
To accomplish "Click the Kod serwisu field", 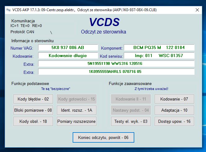I will coord(159,56).
